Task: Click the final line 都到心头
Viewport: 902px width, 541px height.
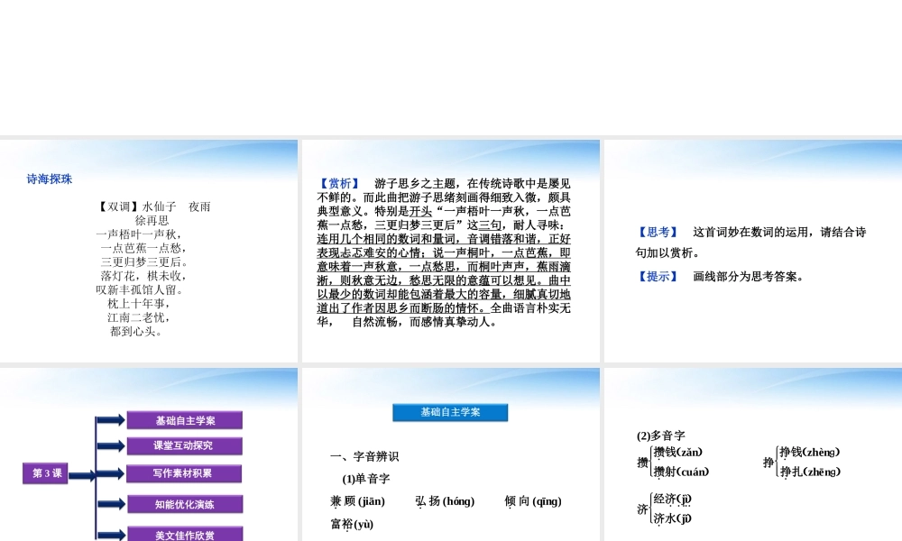Action: pos(136,331)
